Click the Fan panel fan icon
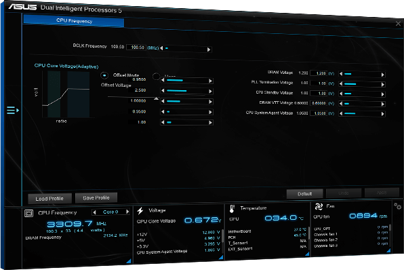This screenshot has width=404, height=270. point(319,206)
